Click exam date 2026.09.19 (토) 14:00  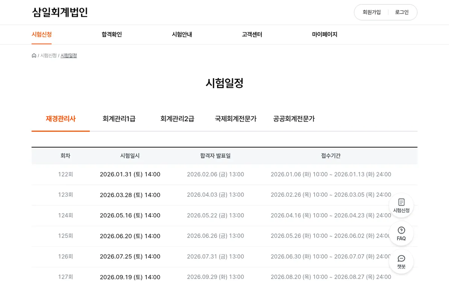pyautogui.click(x=130, y=277)
